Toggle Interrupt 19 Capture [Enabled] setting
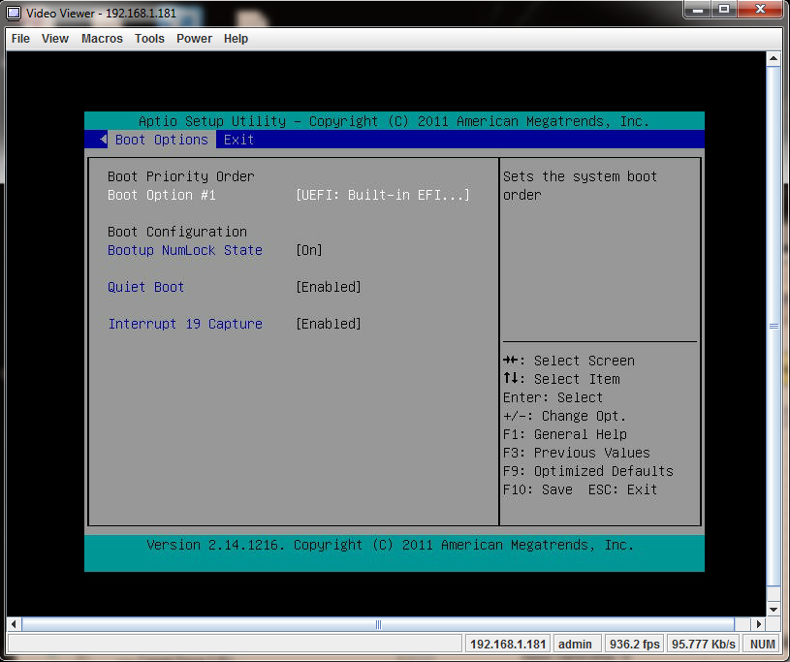Viewport: 790px width, 662px height. coord(328,324)
